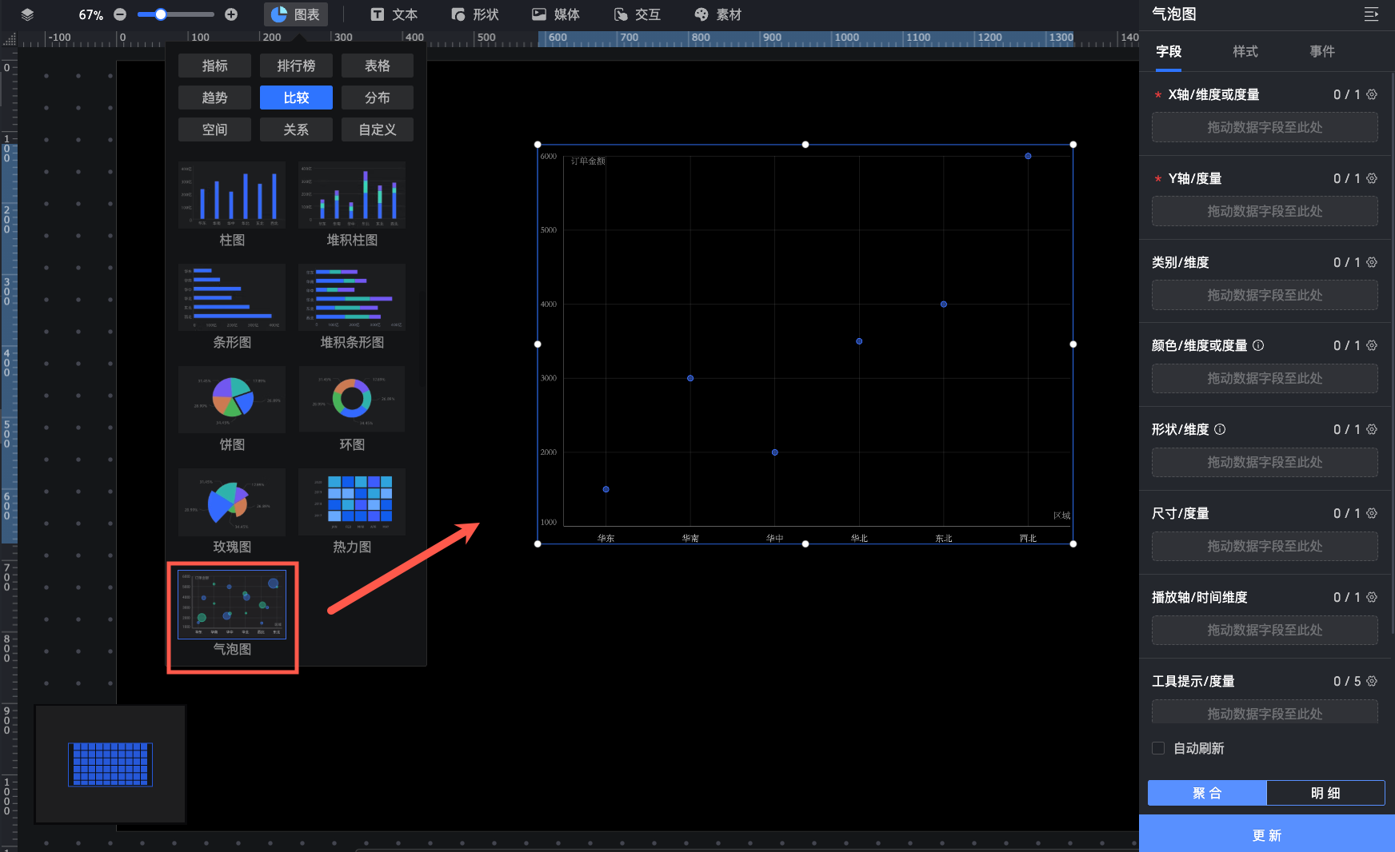
Task: Select the 西北 data point on chart
Action: 1028,156
